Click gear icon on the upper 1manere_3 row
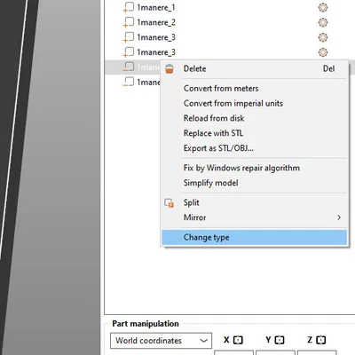The height and width of the screenshot is (355, 355). [x=323, y=37]
